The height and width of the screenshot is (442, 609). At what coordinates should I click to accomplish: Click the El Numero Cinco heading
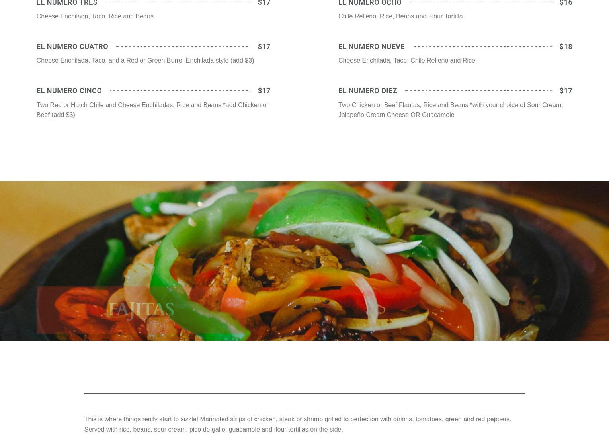click(x=69, y=90)
